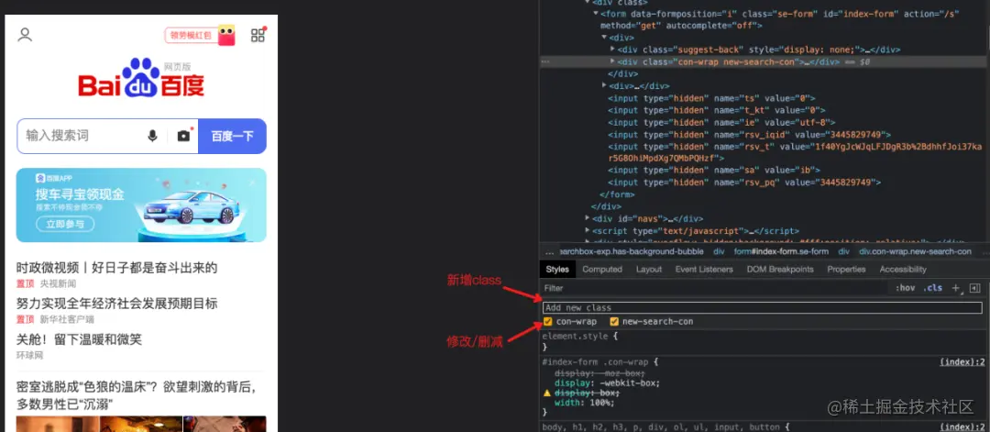This screenshot has width=990, height=432.
Task: Select the hidden input name="rsv_pq" line
Action: (x=744, y=182)
